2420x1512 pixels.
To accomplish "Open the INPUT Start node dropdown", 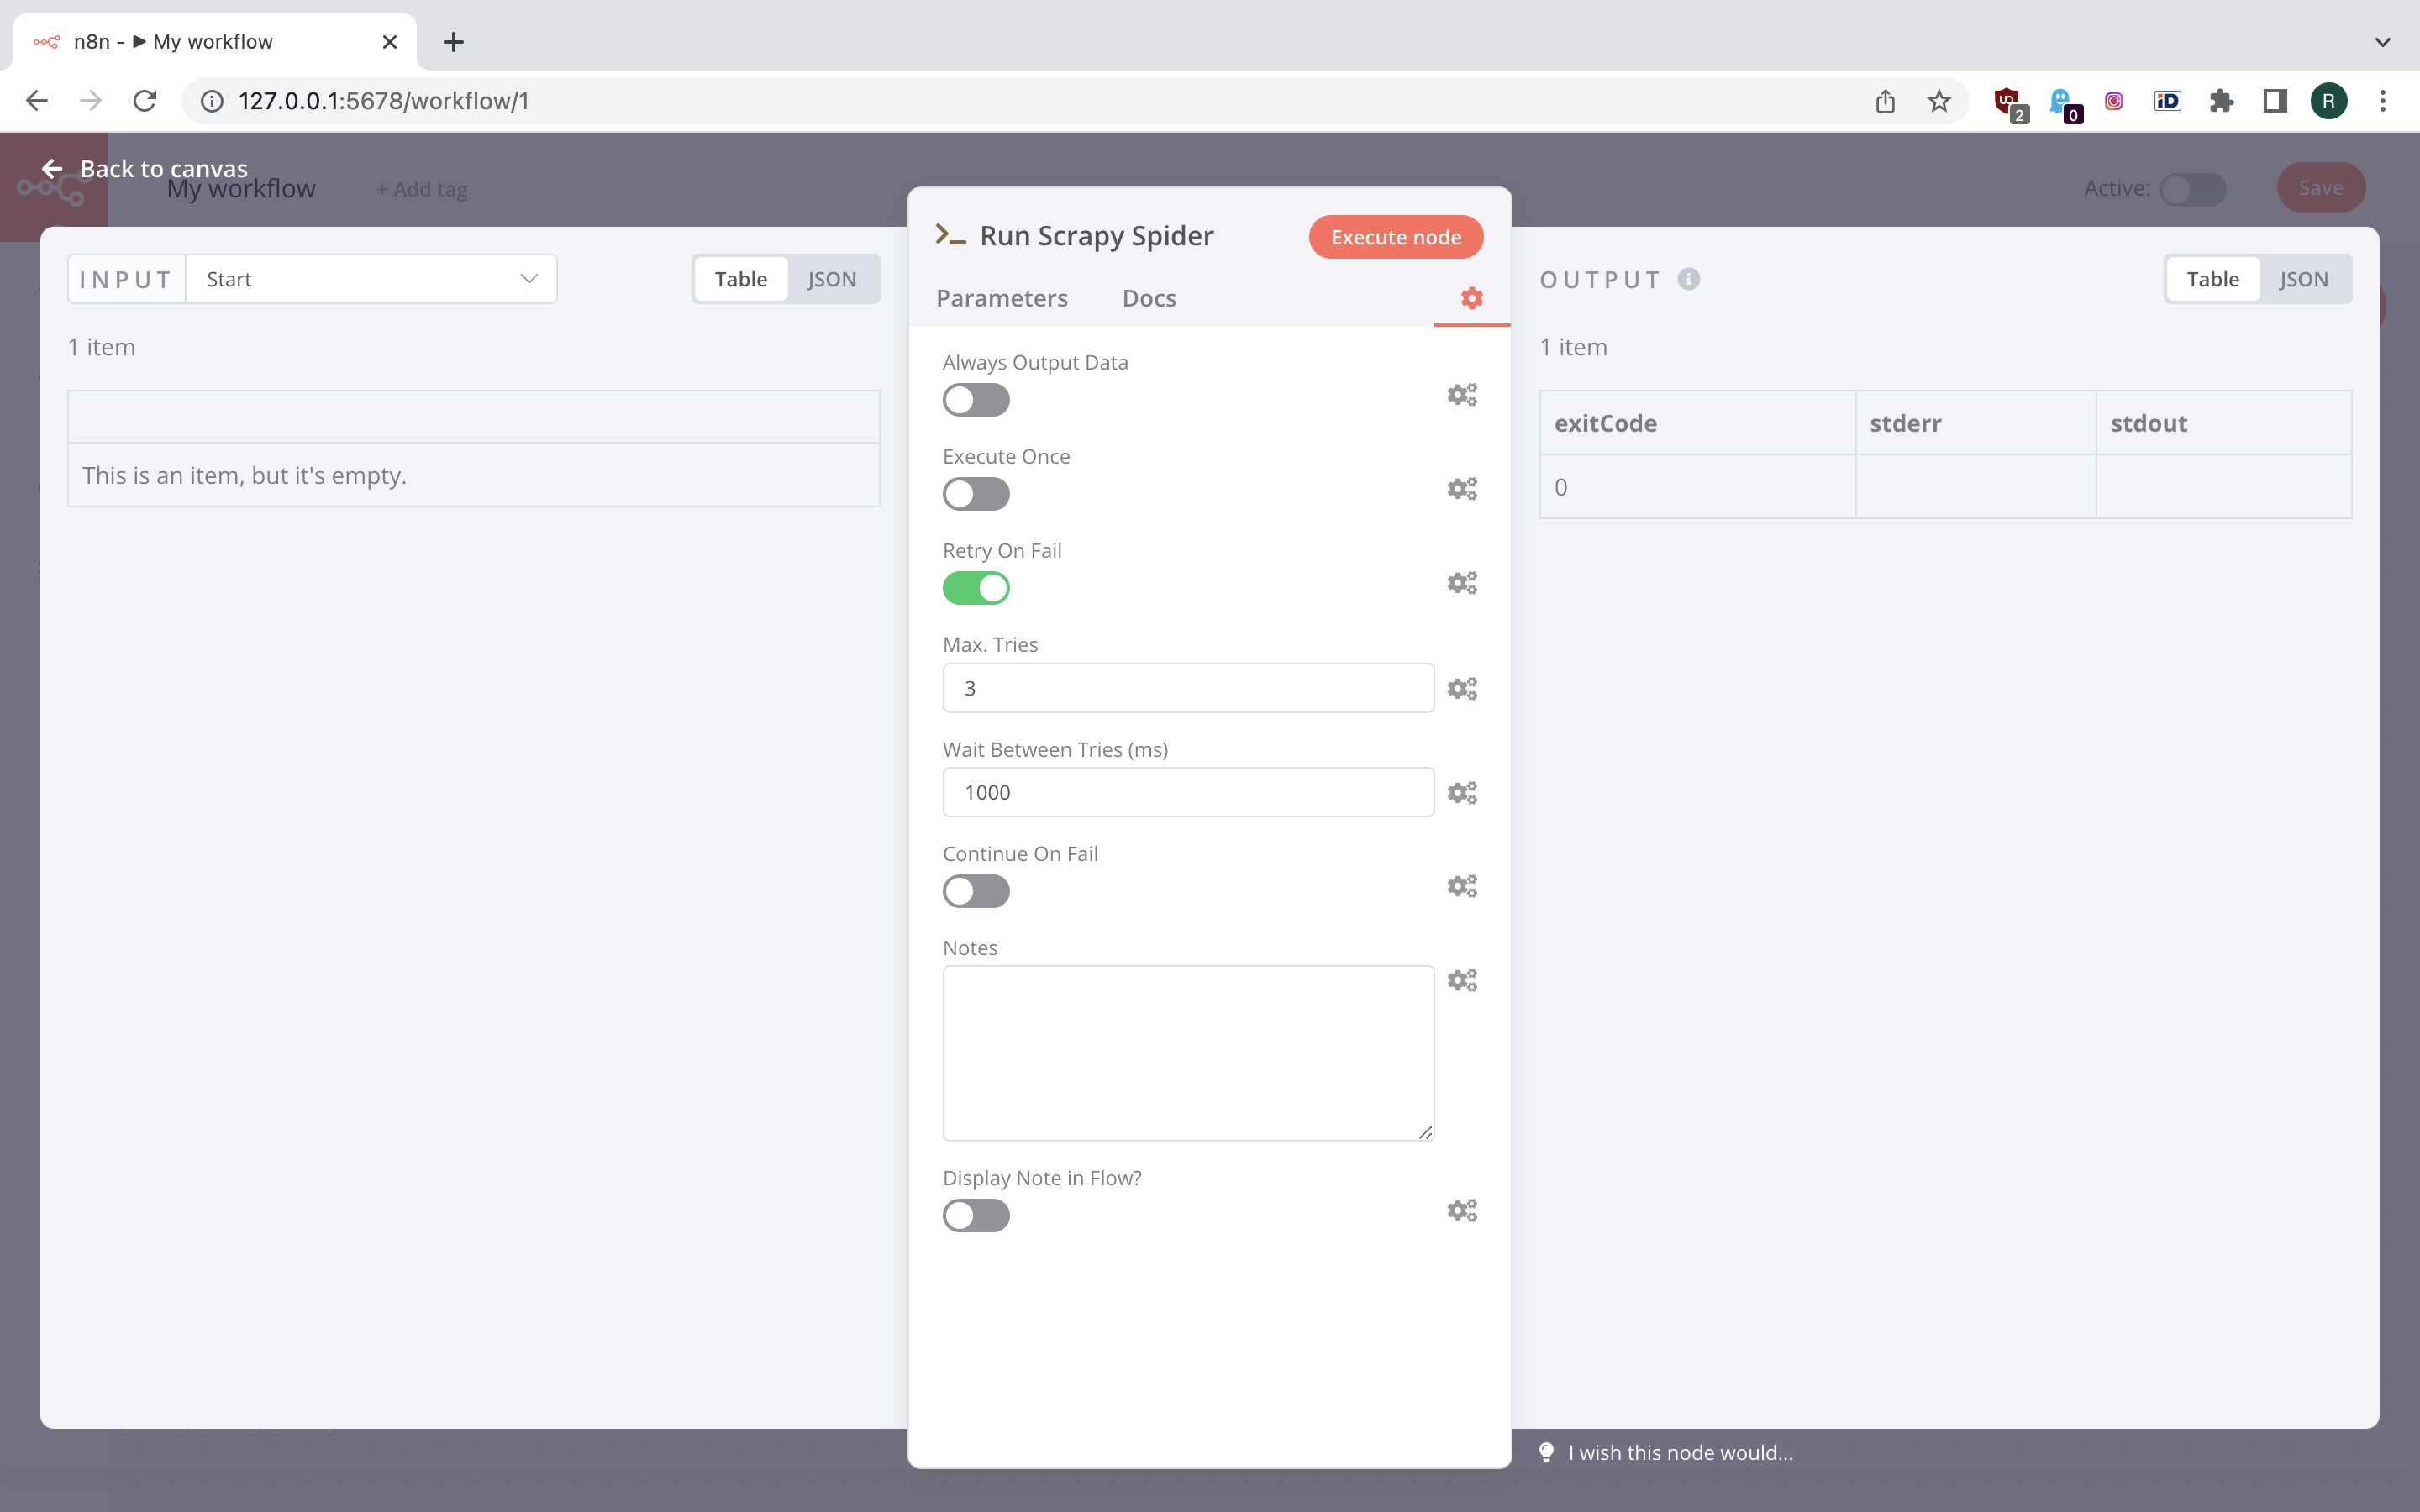I will [371, 279].
